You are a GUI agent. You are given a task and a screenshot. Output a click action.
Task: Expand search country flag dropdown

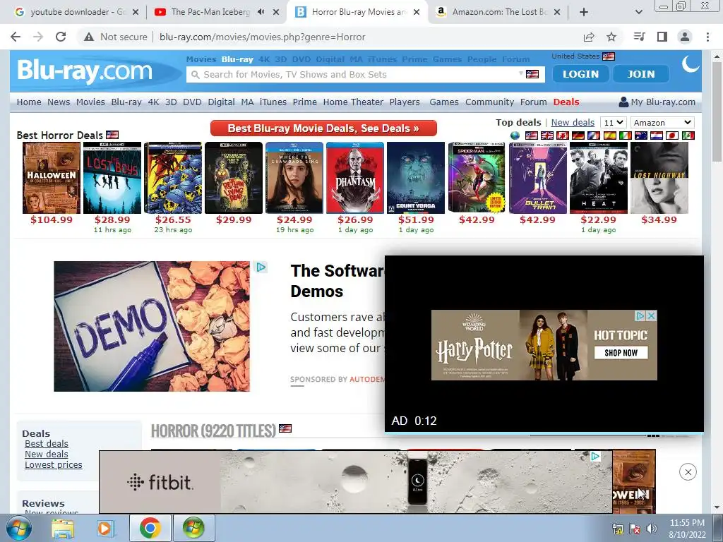coord(530,74)
